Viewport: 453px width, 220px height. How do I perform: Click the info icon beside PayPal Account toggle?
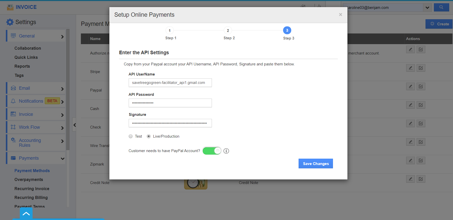(226, 151)
